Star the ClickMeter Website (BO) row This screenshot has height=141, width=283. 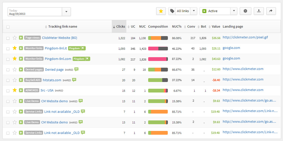[x=15, y=38]
